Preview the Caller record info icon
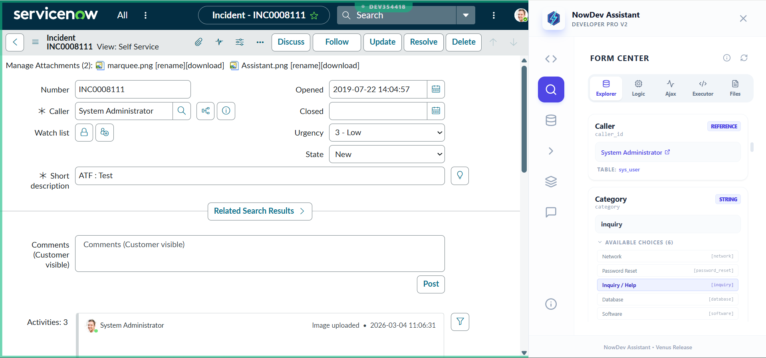Image resolution: width=766 pixels, height=358 pixels. click(x=226, y=111)
